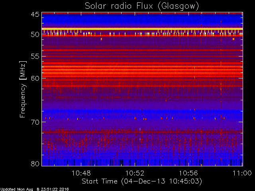Image resolution: width=255 pixels, height=191 pixels.
Task: Click the plot title 'Solar radio Flux (Glasgow)'
Action: click(142, 6)
